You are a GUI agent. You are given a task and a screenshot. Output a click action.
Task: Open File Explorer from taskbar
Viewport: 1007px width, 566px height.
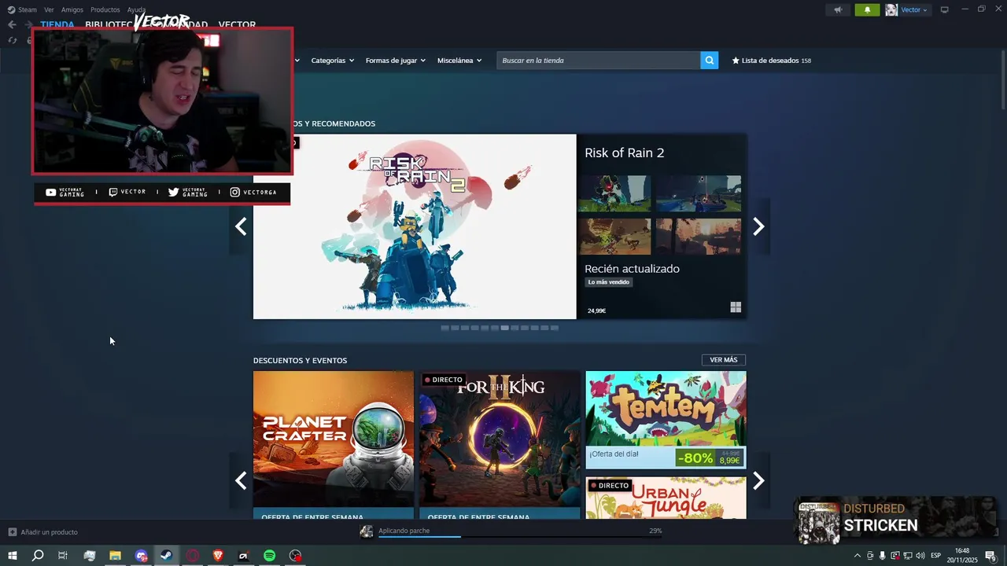click(115, 556)
